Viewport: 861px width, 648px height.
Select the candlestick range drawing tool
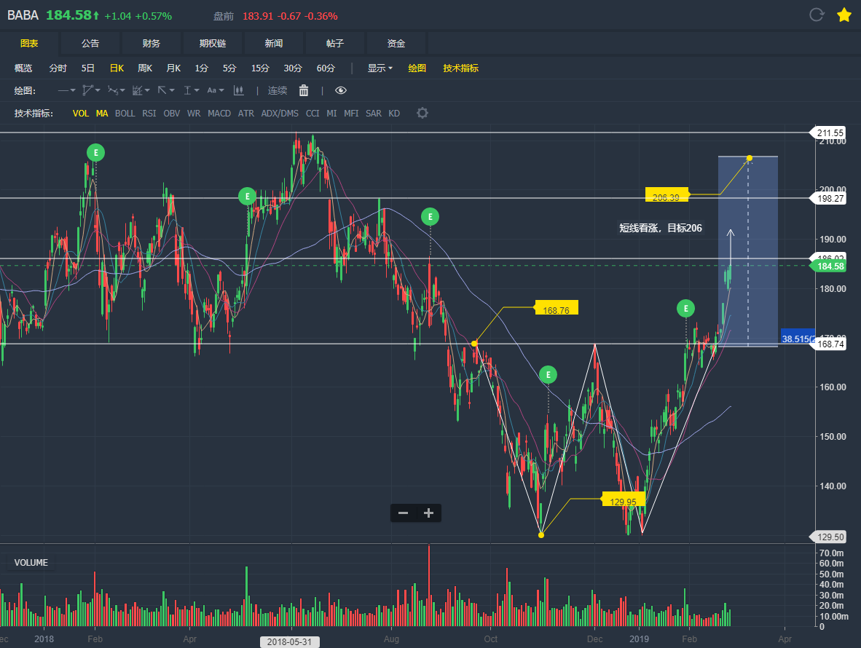click(x=239, y=90)
